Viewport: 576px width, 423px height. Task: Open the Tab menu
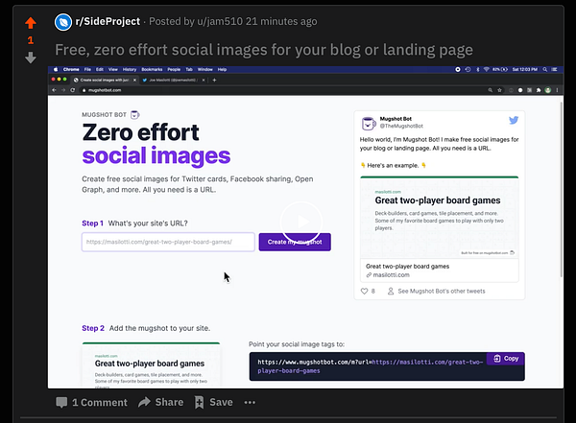(x=189, y=69)
